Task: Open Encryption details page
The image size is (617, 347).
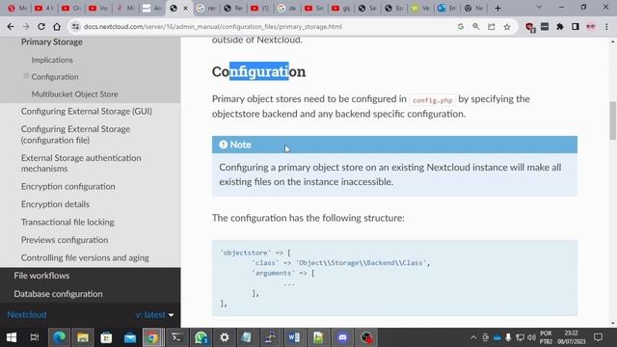Action: coord(55,204)
